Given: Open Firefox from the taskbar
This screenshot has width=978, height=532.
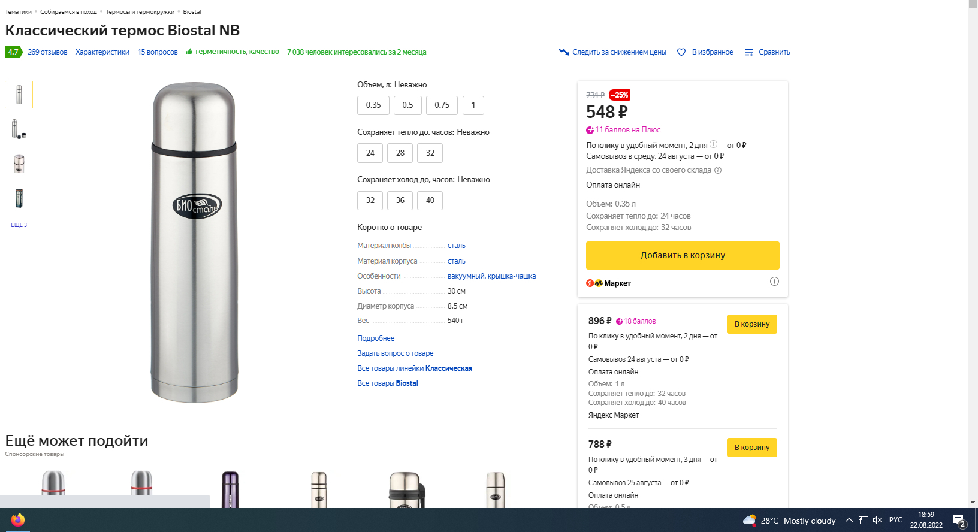Looking at the screenshot, I should [18, 519].
